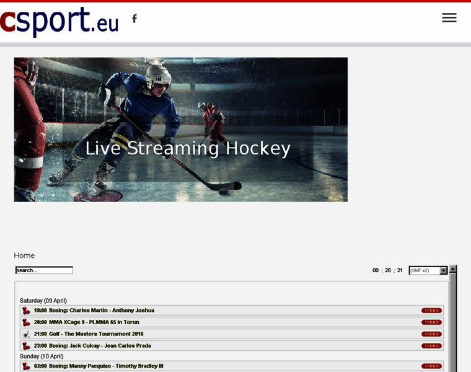
Task: Click boxing glove icon for Charles Martin fight
Action: click(26, 311)
